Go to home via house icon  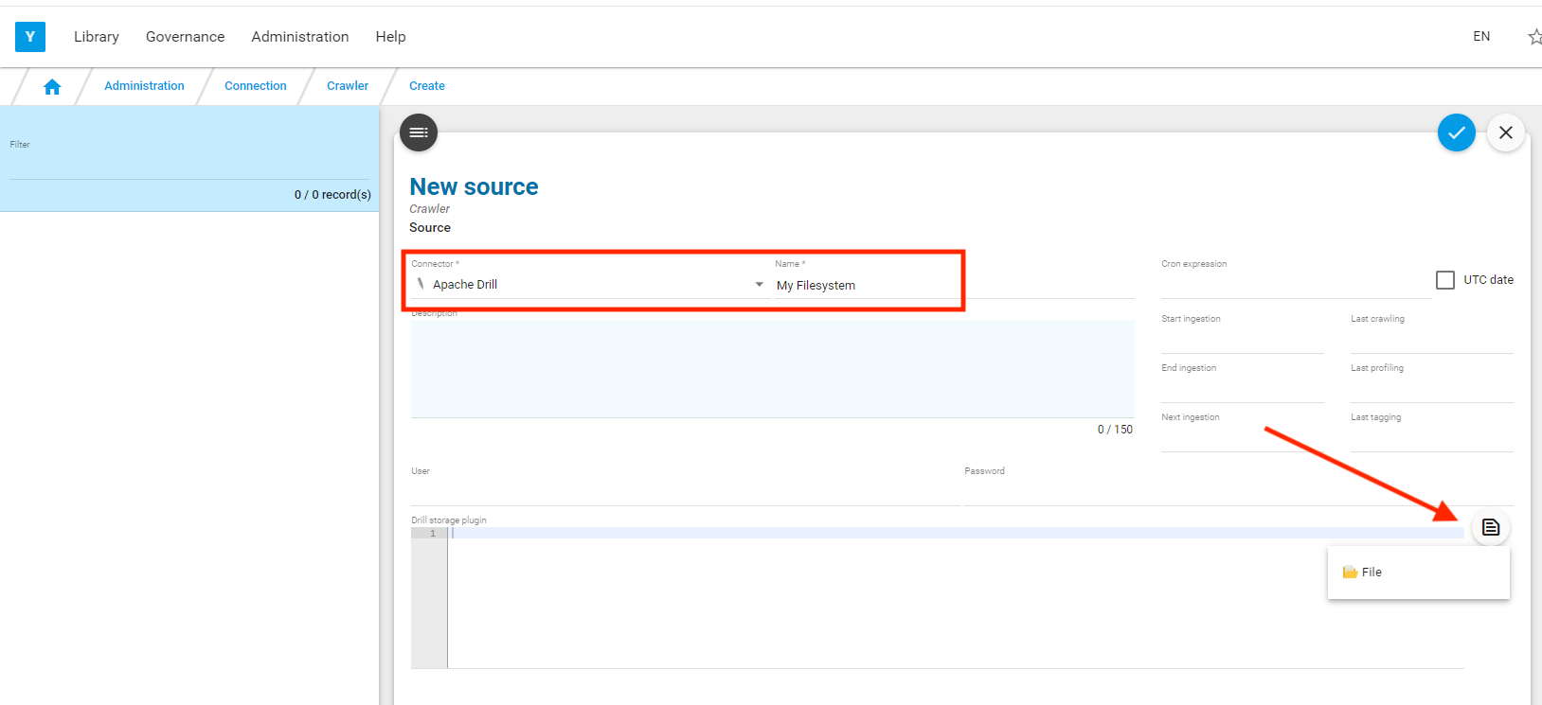52,86
